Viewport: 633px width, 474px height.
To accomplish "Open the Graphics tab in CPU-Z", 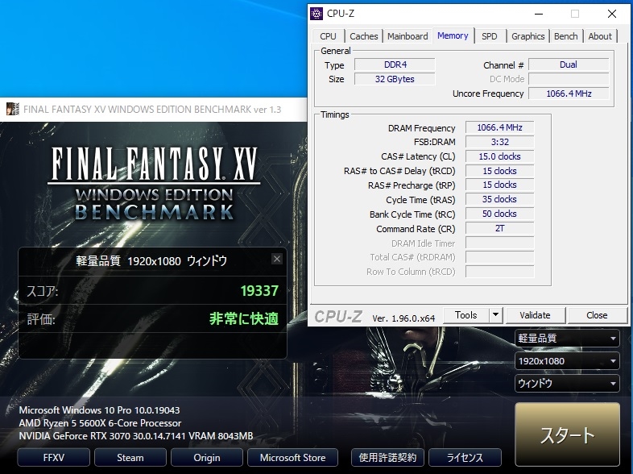I will (528, 36).
